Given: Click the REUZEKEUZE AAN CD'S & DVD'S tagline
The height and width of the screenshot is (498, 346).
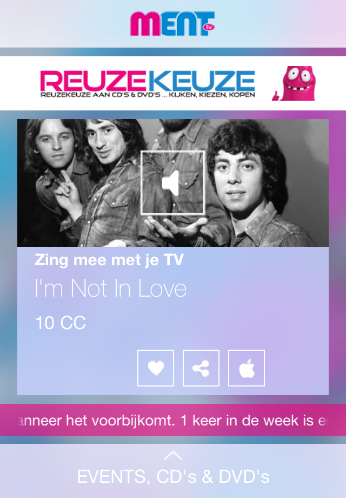Looking at the screenshot, I should [x=148, y=95].
